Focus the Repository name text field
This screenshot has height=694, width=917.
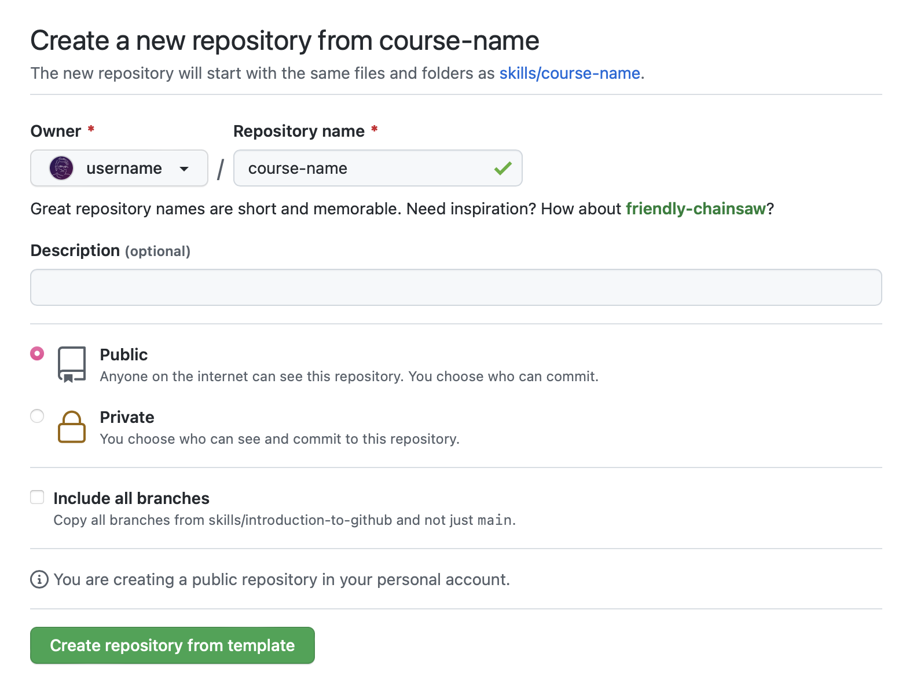[x=365, y=168]
